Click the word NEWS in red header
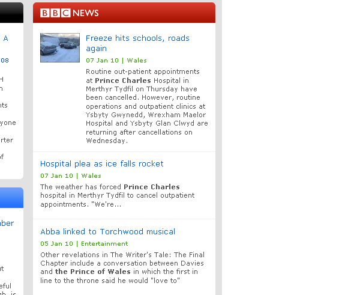 [x=86, y=13]
